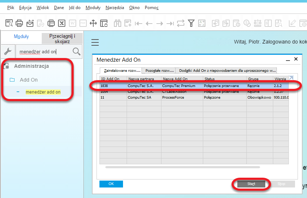Click the magnifying glass search icon
Image resolution: width=307 pixels, height=198 pixels.
[77, 51]
